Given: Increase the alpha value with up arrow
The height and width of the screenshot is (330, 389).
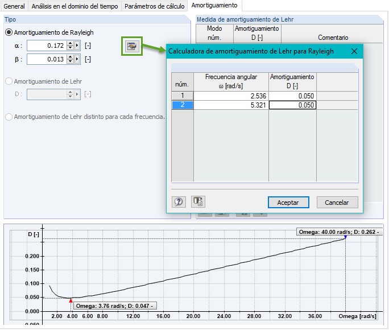Looking at the screenshot, I should [x=71, y=43].
